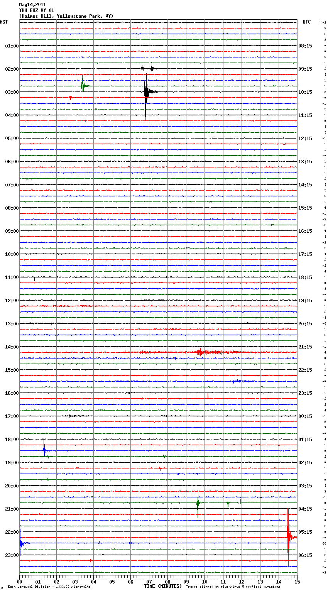Select the 03:00 MST time label
The image size is (328, 592).
coord(12,92)
